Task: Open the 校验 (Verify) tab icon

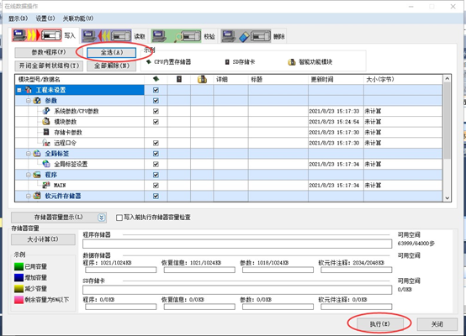Action: 177,36
